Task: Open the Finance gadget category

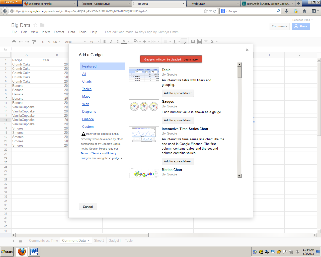Action: click(88, 119)
